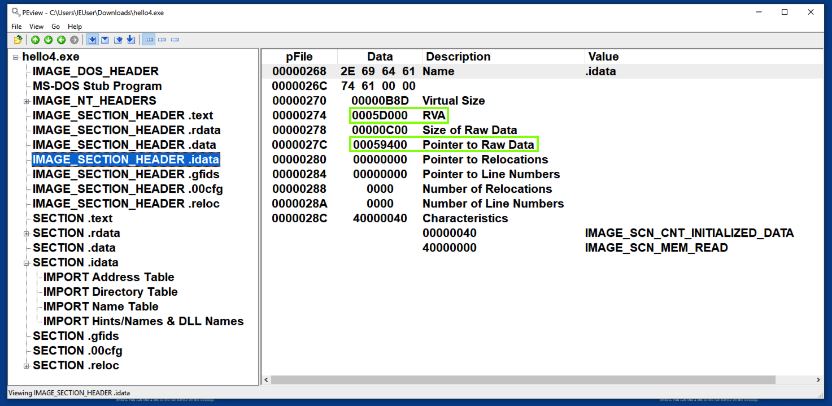Expand the SECTION .rdata tree node

pos(26,234)
